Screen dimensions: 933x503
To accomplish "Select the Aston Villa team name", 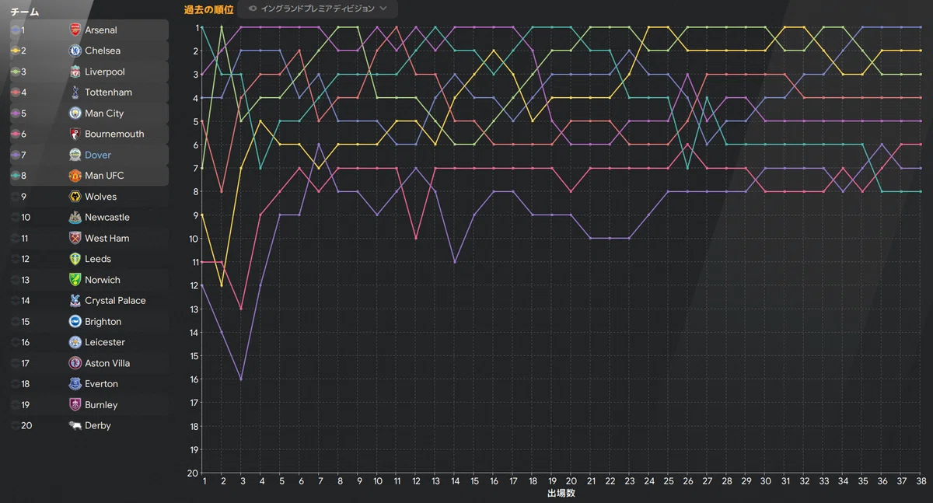I will (x=107, y=363).
